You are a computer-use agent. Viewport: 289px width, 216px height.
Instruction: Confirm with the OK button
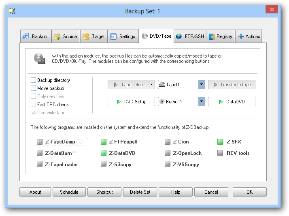click(250, 192)
